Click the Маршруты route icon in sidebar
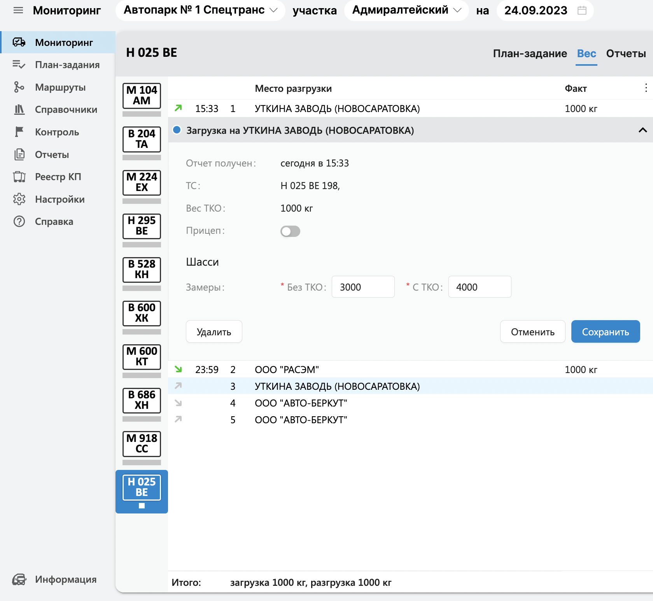 pos(19,87)
